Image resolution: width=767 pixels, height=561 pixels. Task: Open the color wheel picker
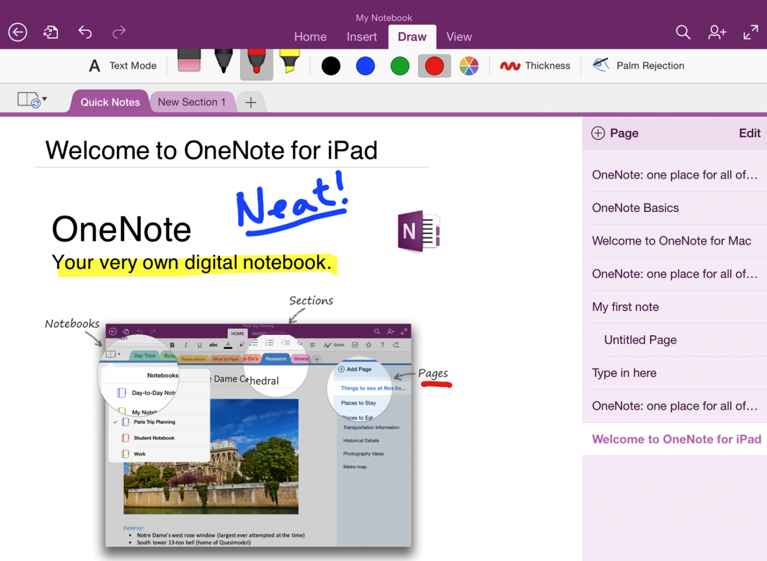pos(469,66)
